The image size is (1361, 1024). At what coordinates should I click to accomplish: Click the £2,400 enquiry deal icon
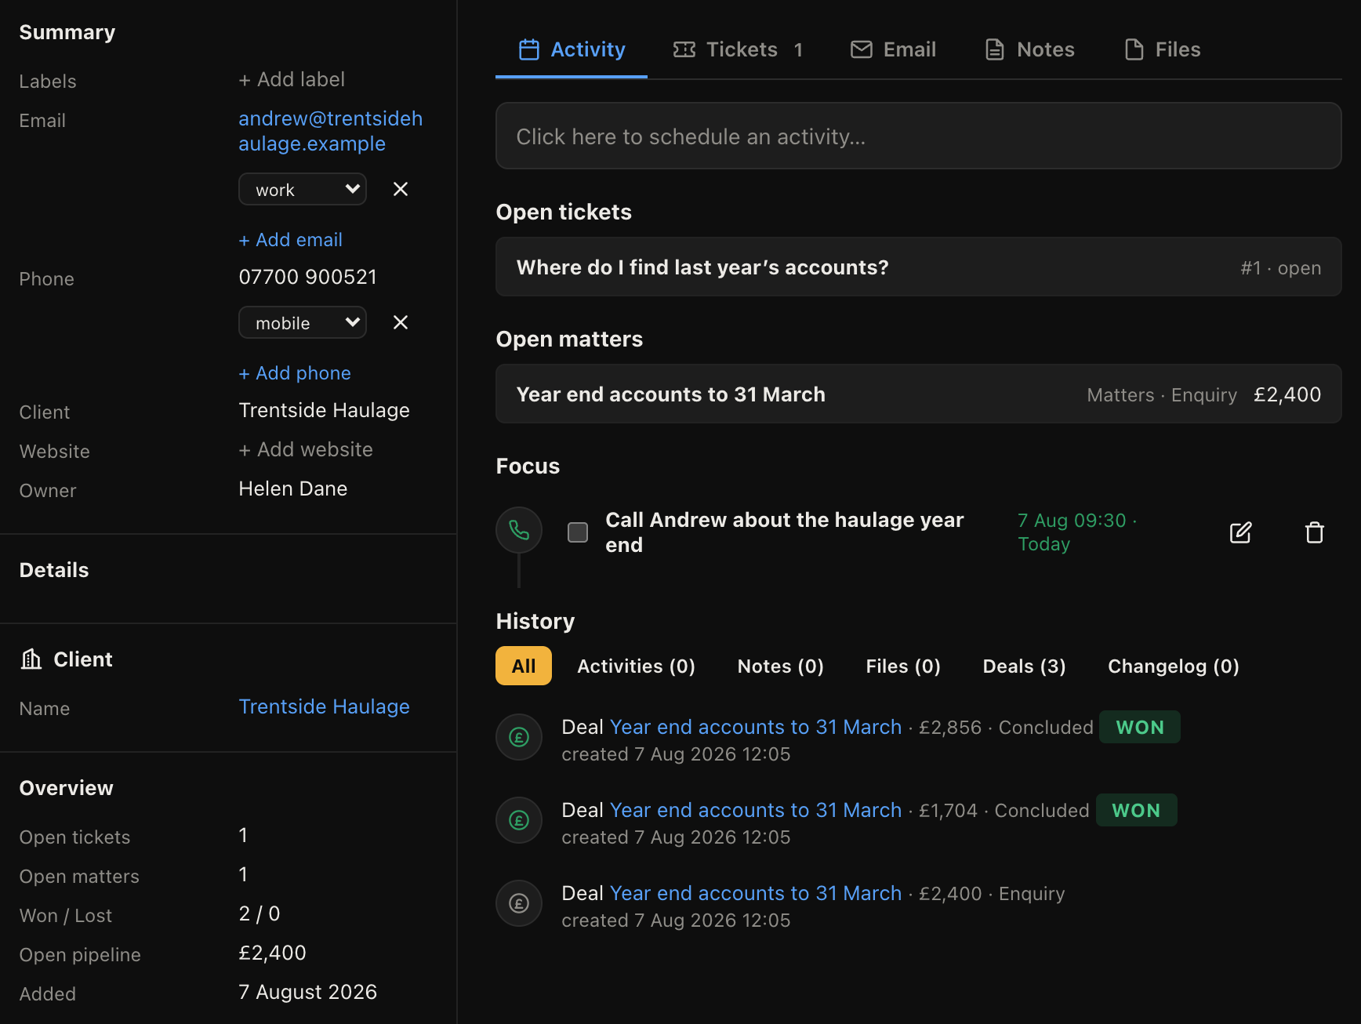tap(519, 903)
